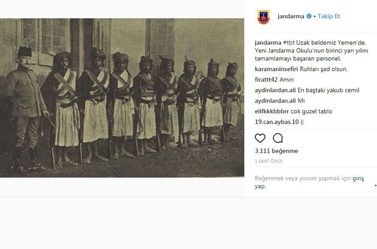Open aydinlardan.ali on the Mi comment
The width and height of the screenshot is (377, 249).
point(275,100)
